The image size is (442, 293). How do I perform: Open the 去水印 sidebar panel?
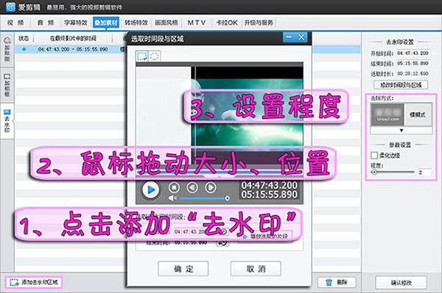point(7,121)
